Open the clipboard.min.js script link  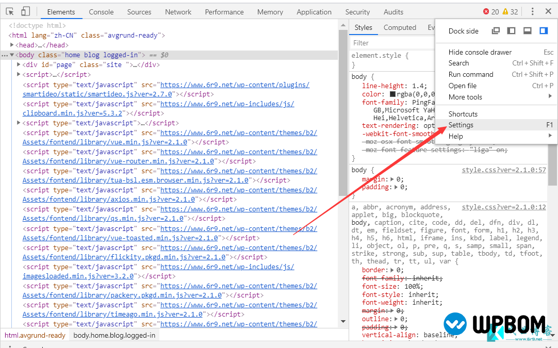tap(158, 109)
